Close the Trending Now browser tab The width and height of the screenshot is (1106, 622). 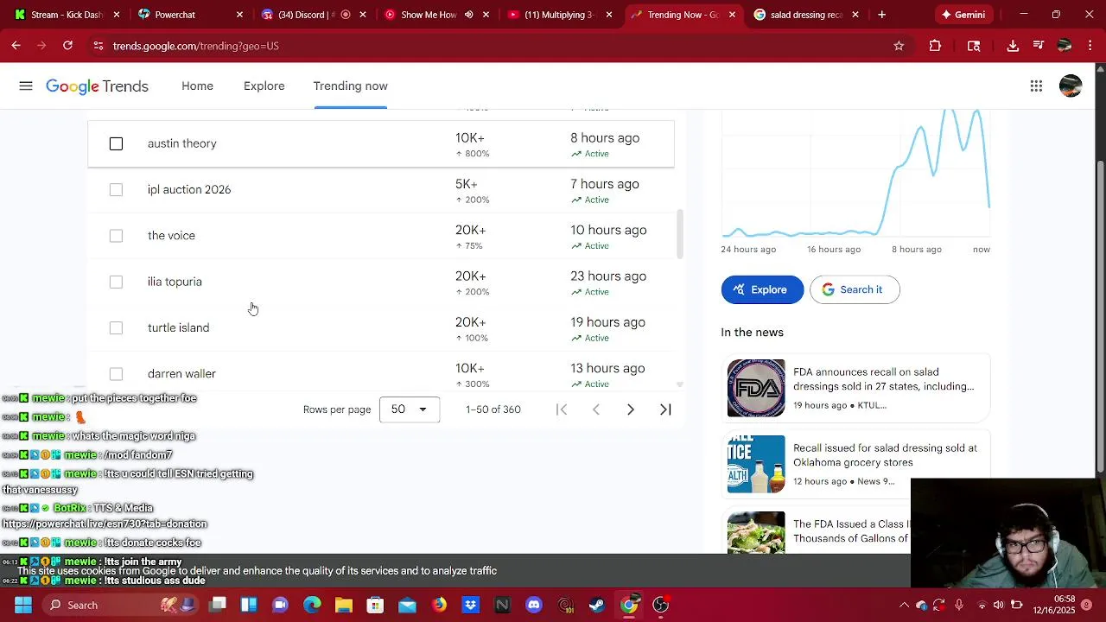coord(733,15)
